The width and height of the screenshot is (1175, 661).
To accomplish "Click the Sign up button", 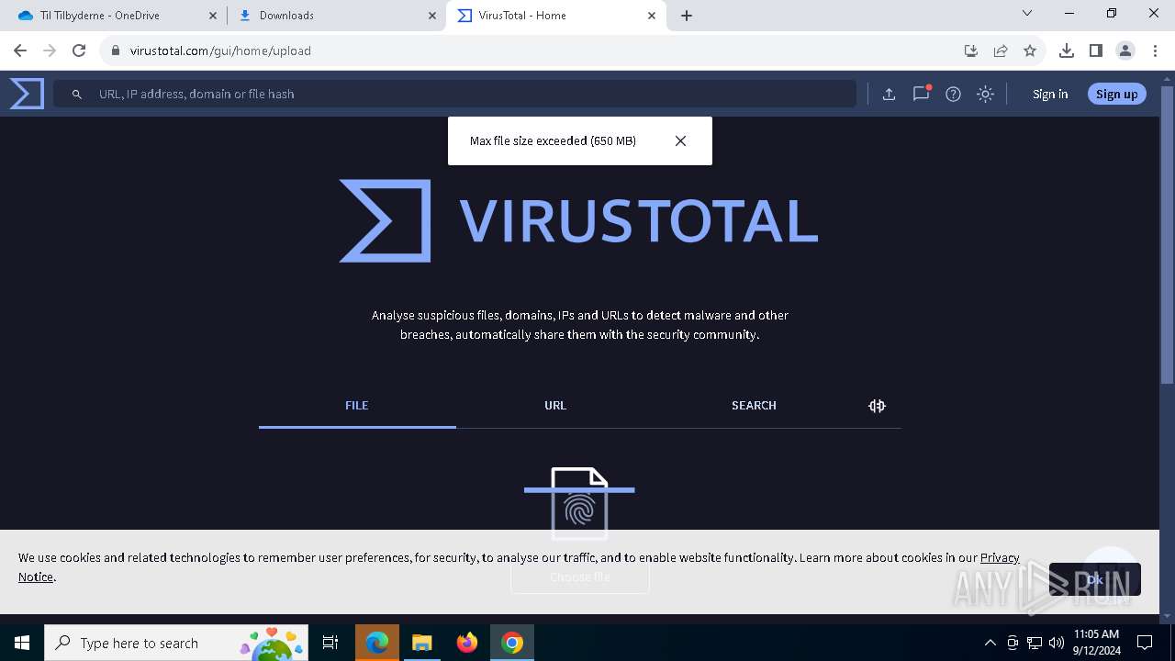I will pos(1116,94).
